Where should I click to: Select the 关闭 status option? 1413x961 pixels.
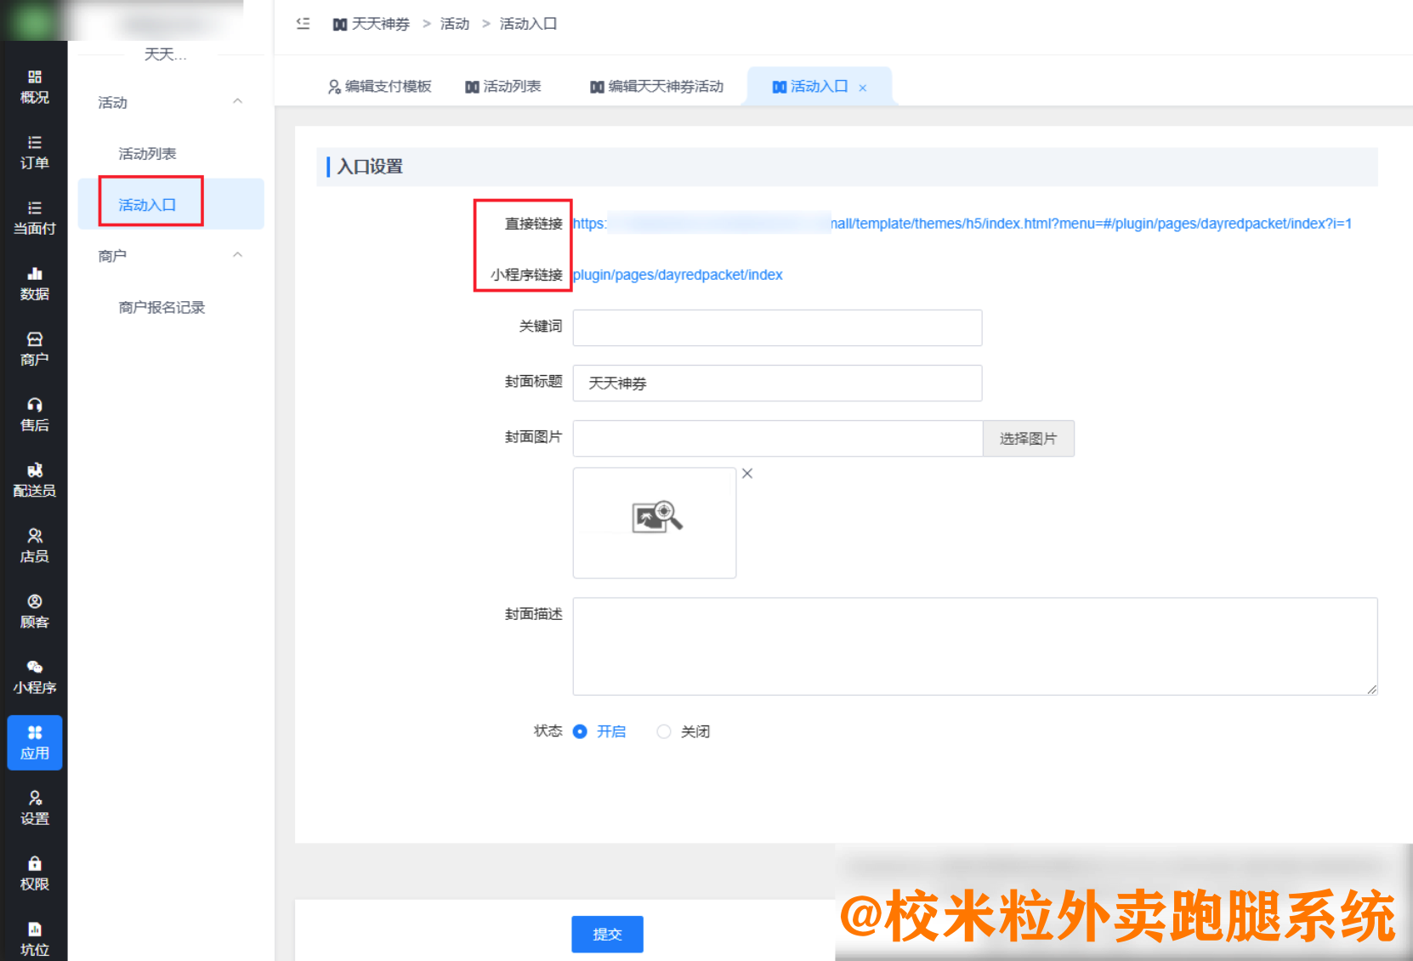point(664,731)
